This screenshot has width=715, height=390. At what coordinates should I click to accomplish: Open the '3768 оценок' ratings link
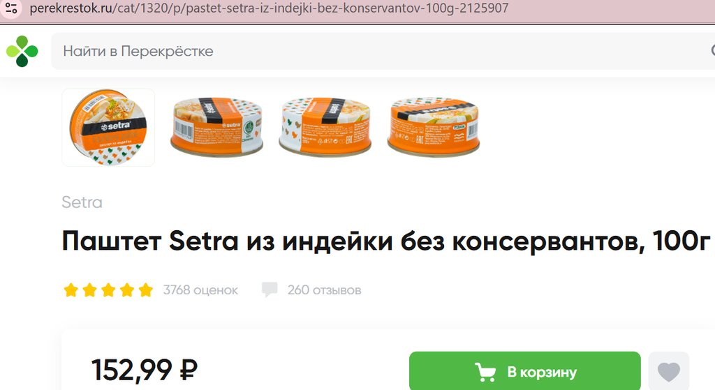point(200,290)
